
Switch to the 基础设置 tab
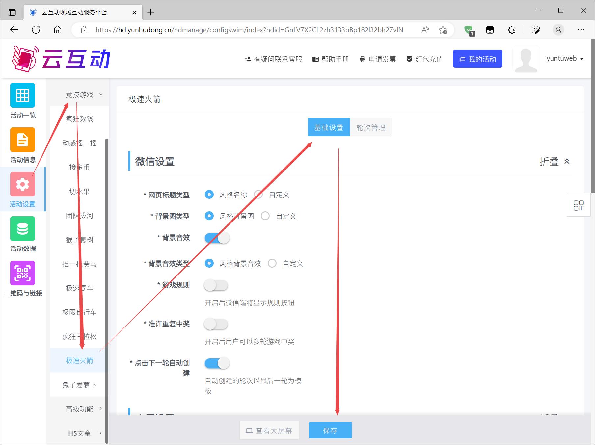click(x=329, y=127)
